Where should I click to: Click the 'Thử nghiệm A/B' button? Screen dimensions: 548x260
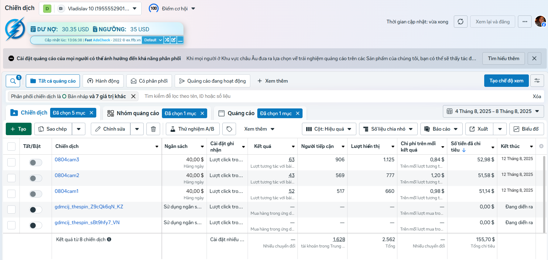click(x=193, y=129)
